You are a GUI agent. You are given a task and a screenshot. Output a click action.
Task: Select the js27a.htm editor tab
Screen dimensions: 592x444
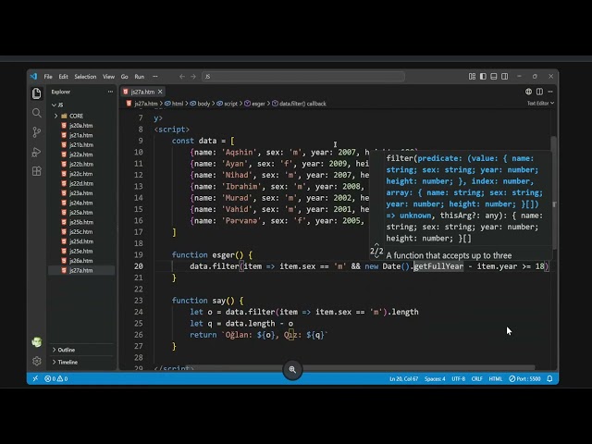tap(142, 92)
